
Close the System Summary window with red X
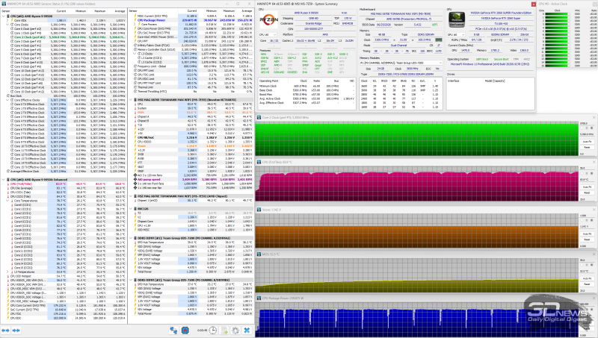click(x=533, y=4)
